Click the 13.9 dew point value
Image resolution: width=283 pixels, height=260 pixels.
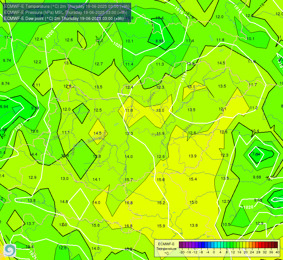click(193, 156)
